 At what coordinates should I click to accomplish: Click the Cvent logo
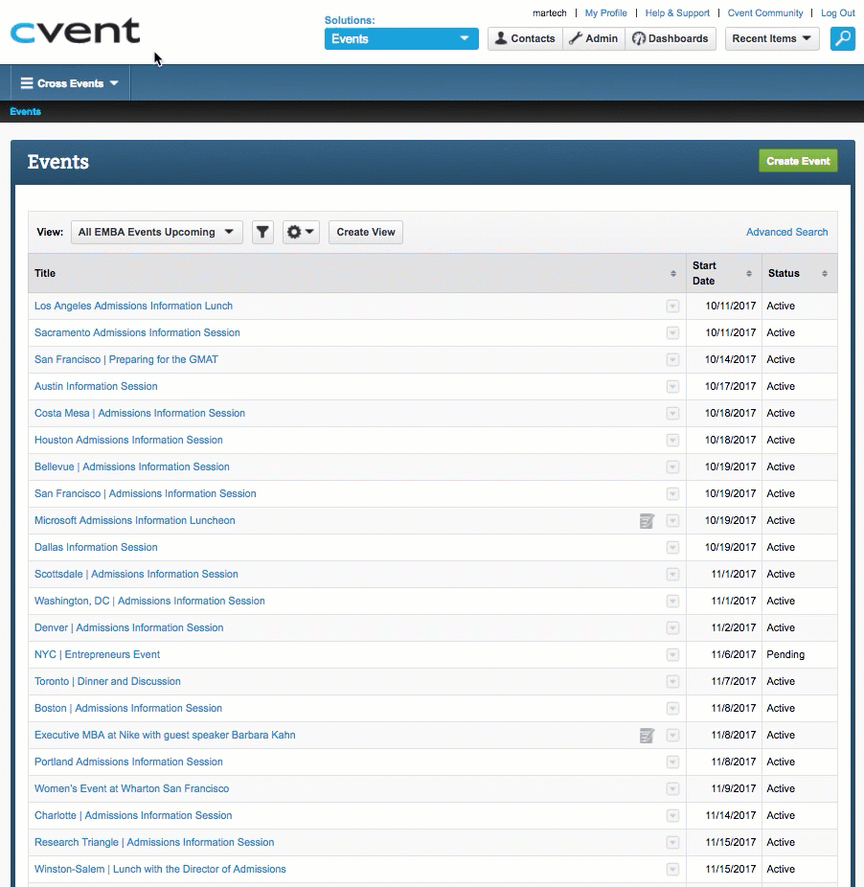(76, 32)
